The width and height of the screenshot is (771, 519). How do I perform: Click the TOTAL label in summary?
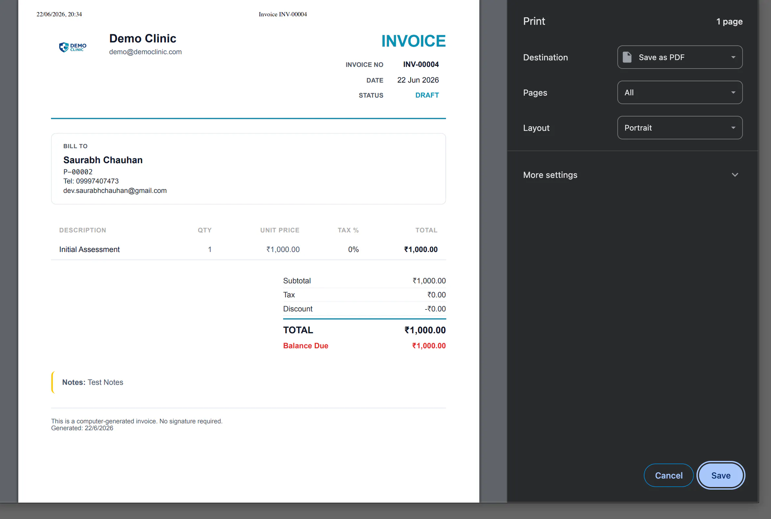[x=298, y=330]
